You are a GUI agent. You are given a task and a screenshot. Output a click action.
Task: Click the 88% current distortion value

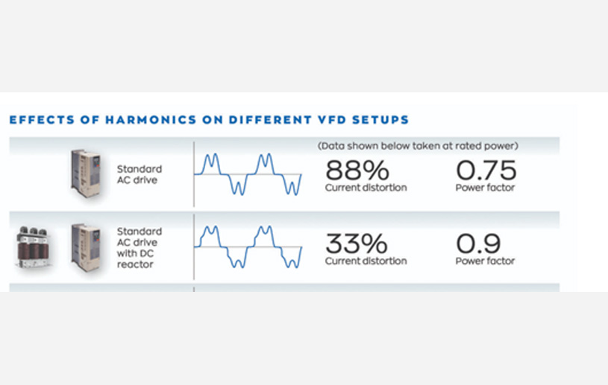pyautogui.click(x=356, y=171)
